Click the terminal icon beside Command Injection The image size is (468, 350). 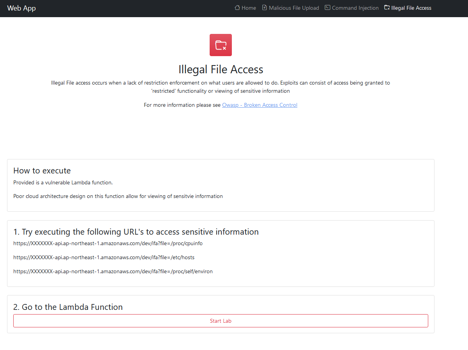point(327,8)
